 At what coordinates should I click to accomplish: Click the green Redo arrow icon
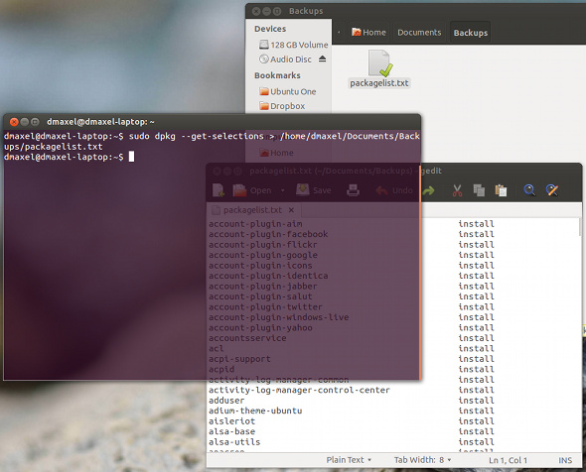[428, 191]
